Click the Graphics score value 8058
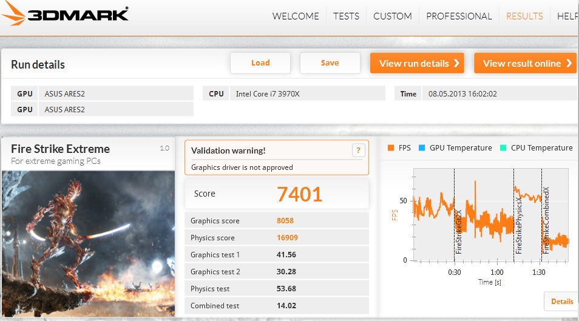The width and height of the screenshot is (579, 321). point(285,220)
